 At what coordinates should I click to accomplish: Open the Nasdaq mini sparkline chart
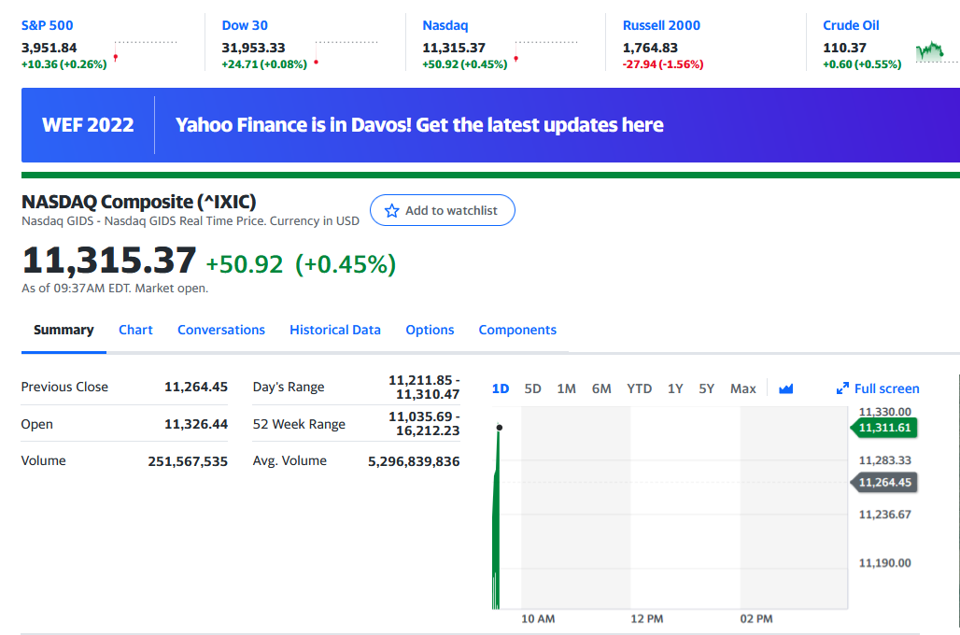point(546,51)
